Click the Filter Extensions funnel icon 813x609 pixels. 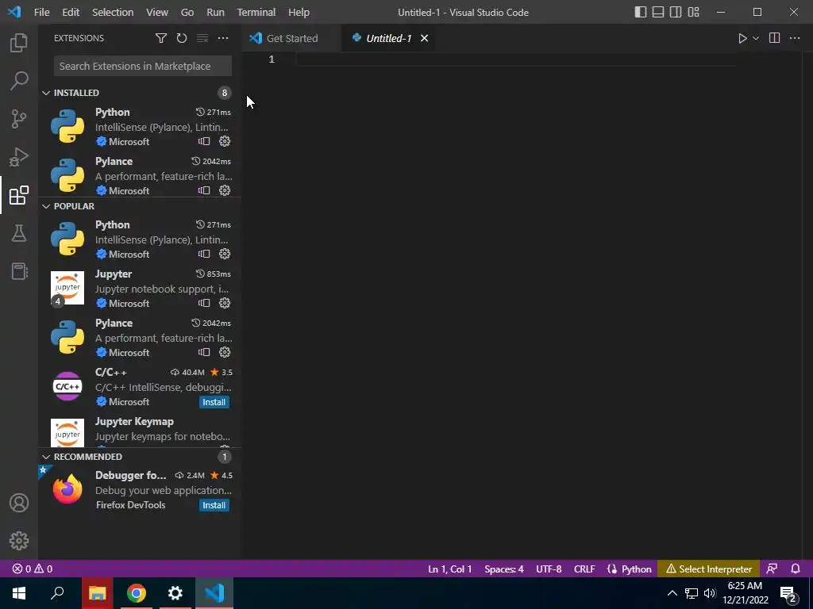point(160,38)
